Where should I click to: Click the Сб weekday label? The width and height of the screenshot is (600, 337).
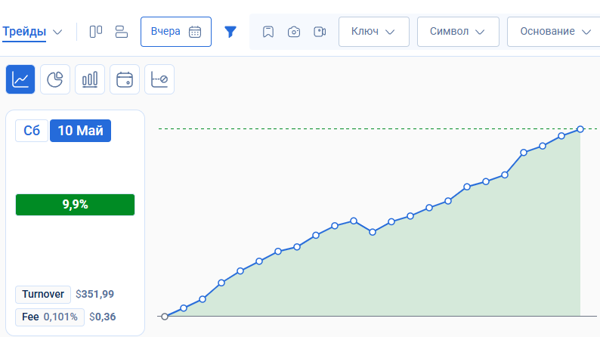pyautogui.click(x=32, y=130)
